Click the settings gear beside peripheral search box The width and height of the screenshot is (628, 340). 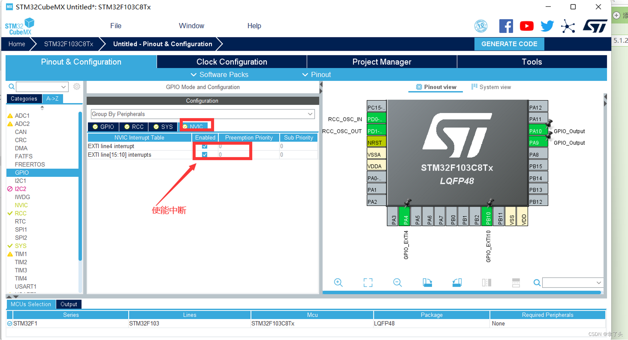77,86
